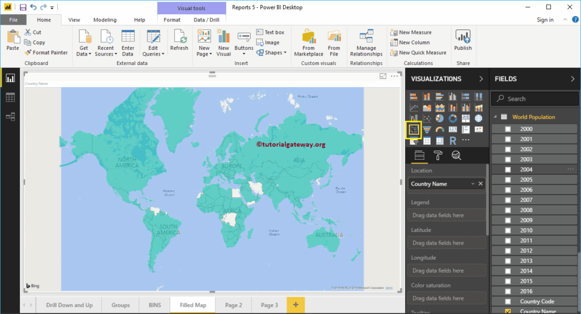Insert a Text box

pyautogui.click(x=270, y=32)
